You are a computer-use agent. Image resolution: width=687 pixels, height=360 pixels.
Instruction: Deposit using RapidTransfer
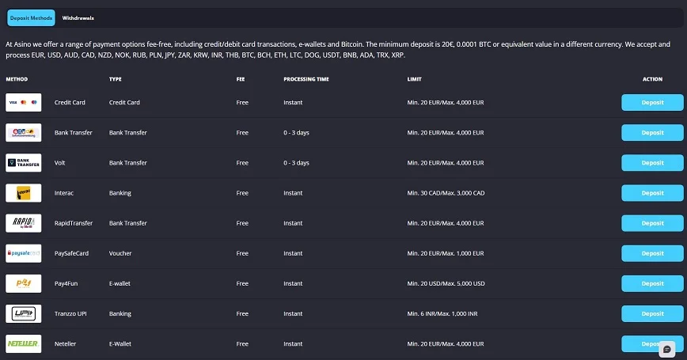652,223
